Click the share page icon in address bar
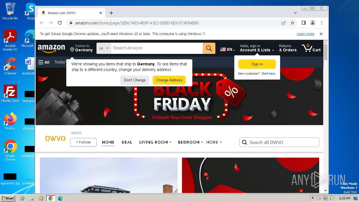Screen dimensions: 359x202 pyautogui.click(x=284, y=23)
